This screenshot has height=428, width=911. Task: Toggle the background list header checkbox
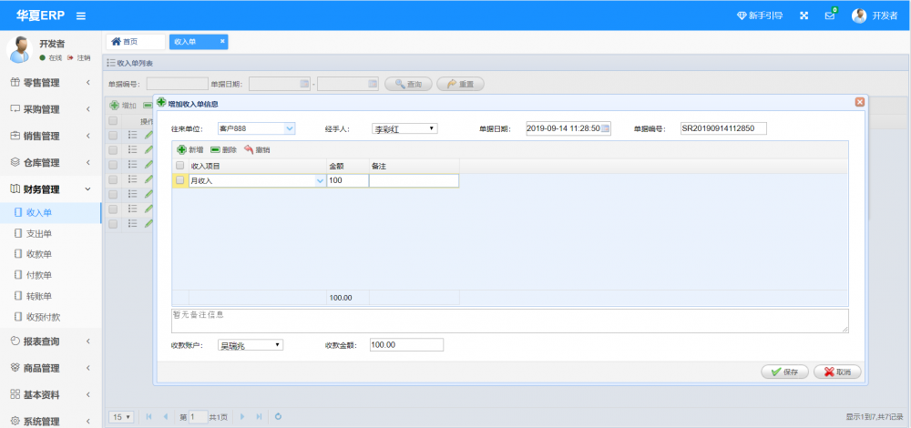(113, 121)
